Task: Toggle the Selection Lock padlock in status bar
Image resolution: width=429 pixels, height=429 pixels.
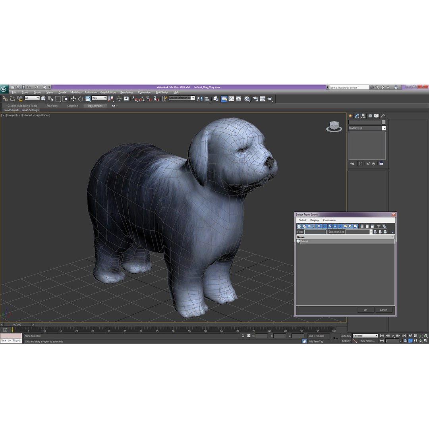Action: coord(243,336)
